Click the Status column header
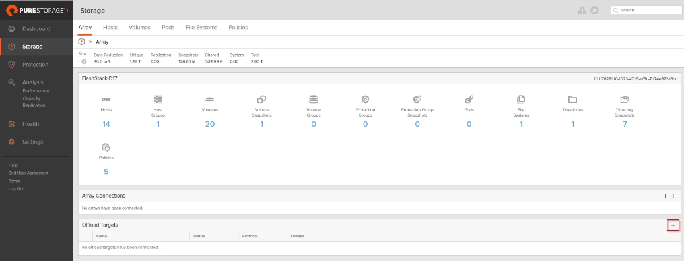This screenshot has width=684, height=261. coord(199,236)
